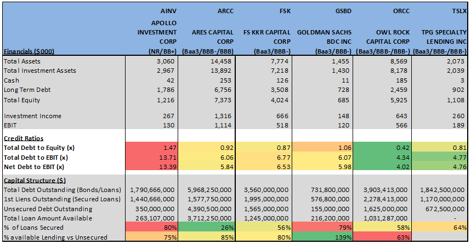
Task: Select the GSBD ticker header cell
Action: point(343,11)
